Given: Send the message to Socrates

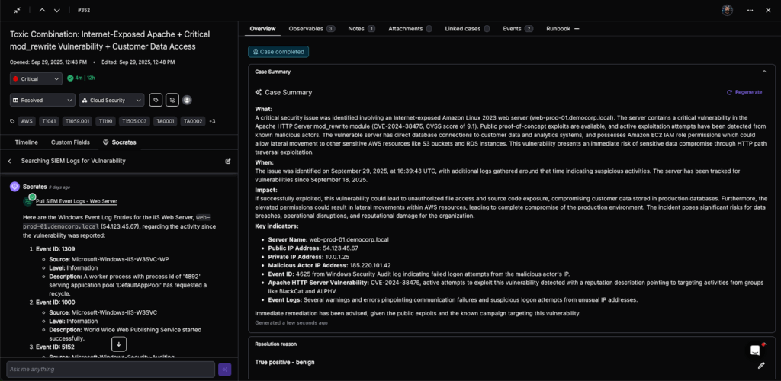Looking at the screenshot, I should click(x=224, y=369).
